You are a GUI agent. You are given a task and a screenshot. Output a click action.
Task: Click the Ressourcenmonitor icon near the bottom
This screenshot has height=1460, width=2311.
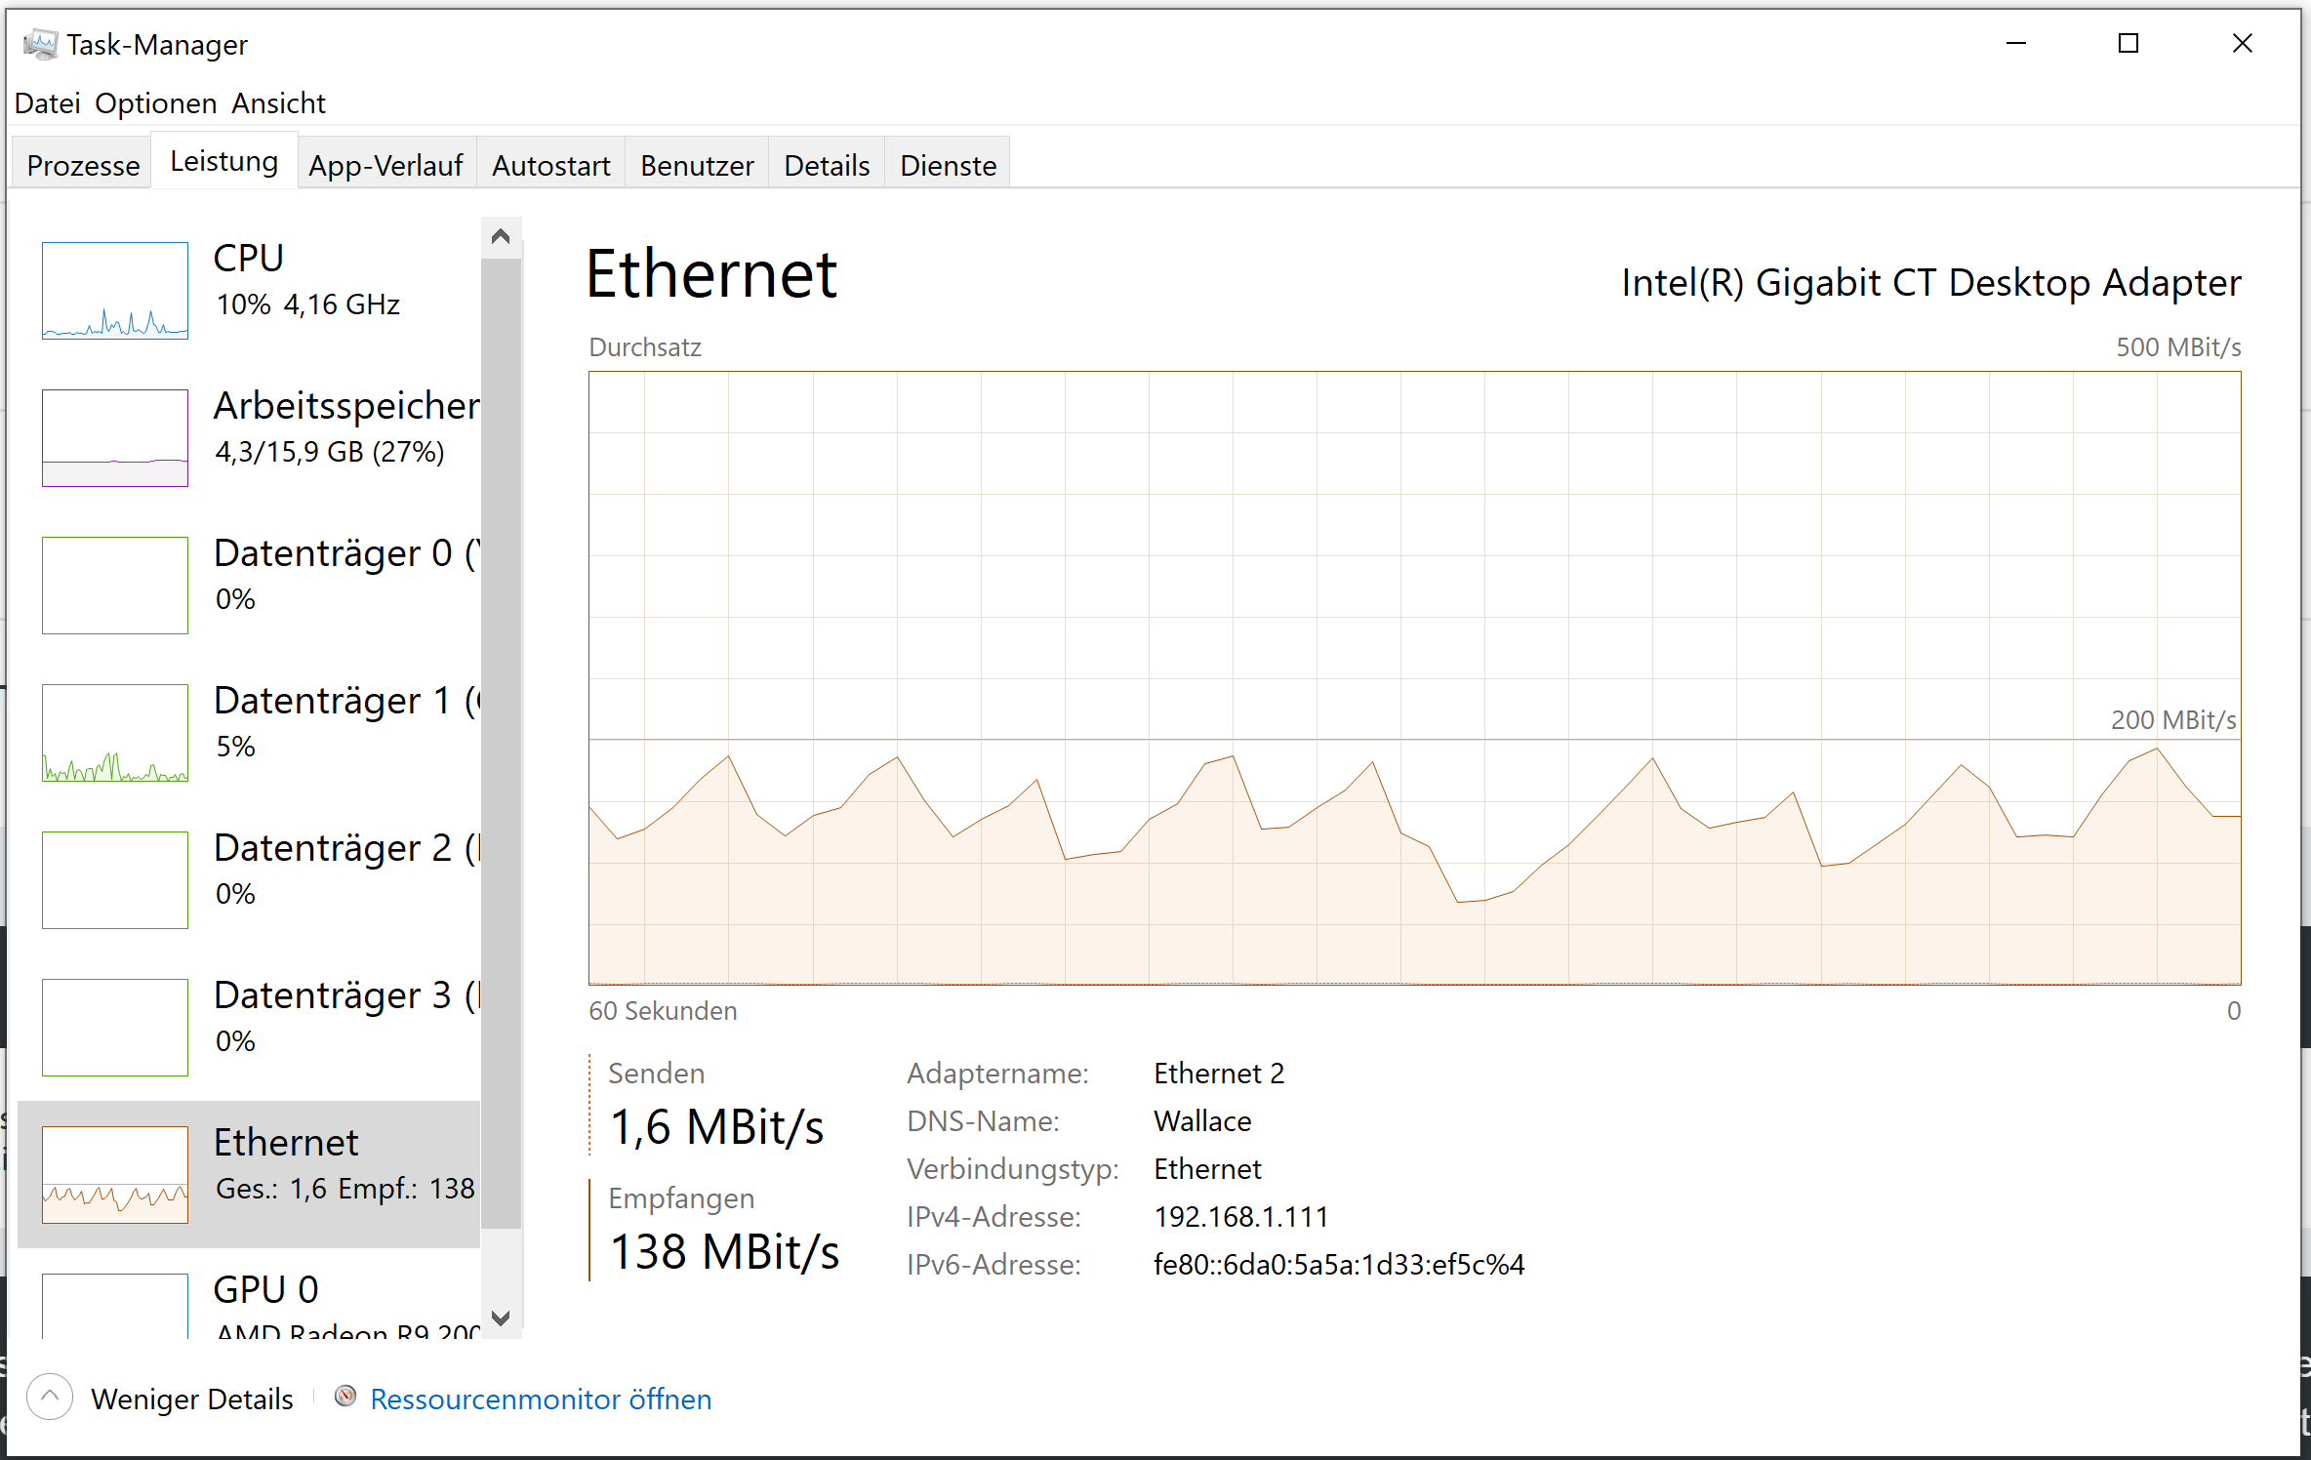click(345, 1398)
